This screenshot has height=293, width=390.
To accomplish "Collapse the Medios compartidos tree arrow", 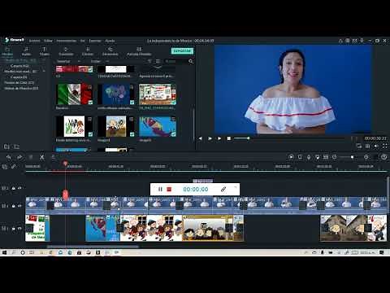I will [44, 72].
